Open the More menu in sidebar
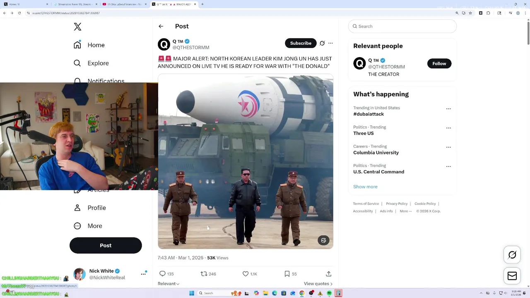 [88, 226]
